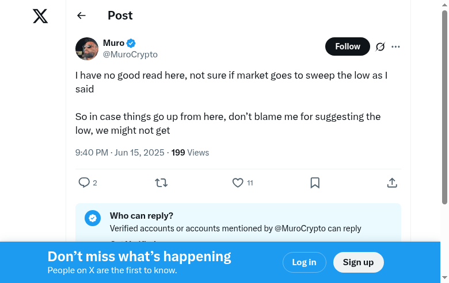Image resolution: width=449 pixels, height=283 pixels.
Task: Click the verified checkmark in reply notice
Action: click(x=93, y=218)
